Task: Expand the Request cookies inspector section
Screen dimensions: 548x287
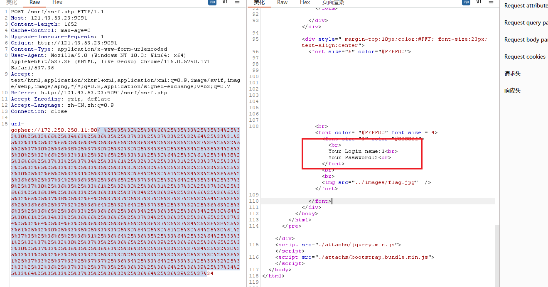Action: click(x=524, y=57)
